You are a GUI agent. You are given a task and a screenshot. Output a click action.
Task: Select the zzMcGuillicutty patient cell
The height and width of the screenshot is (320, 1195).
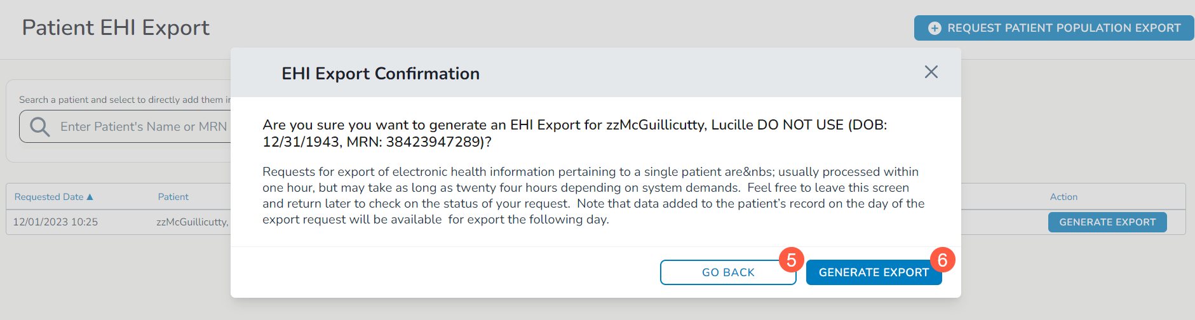192,222
